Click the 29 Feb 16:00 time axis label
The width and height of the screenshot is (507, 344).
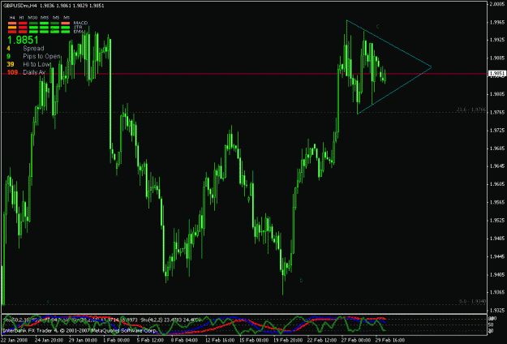389,340
